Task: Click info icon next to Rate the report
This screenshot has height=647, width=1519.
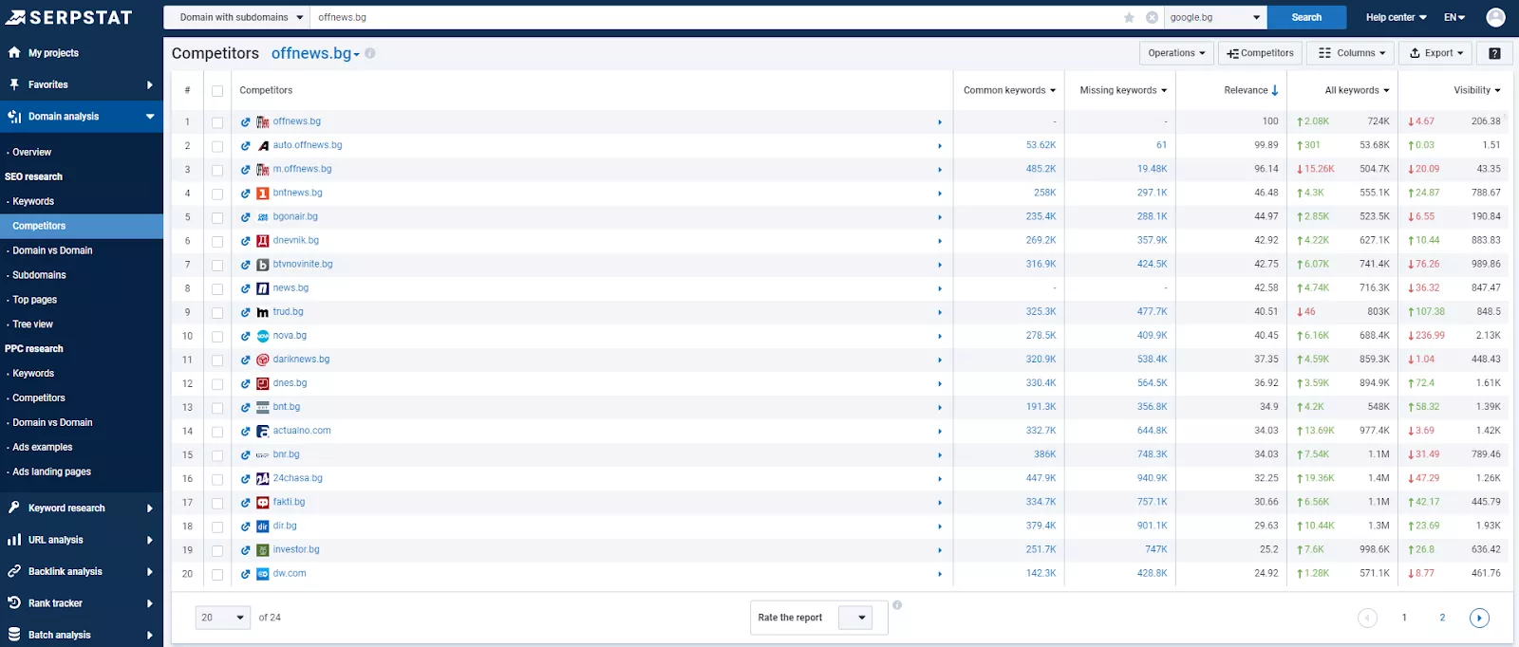Action: 897,604
